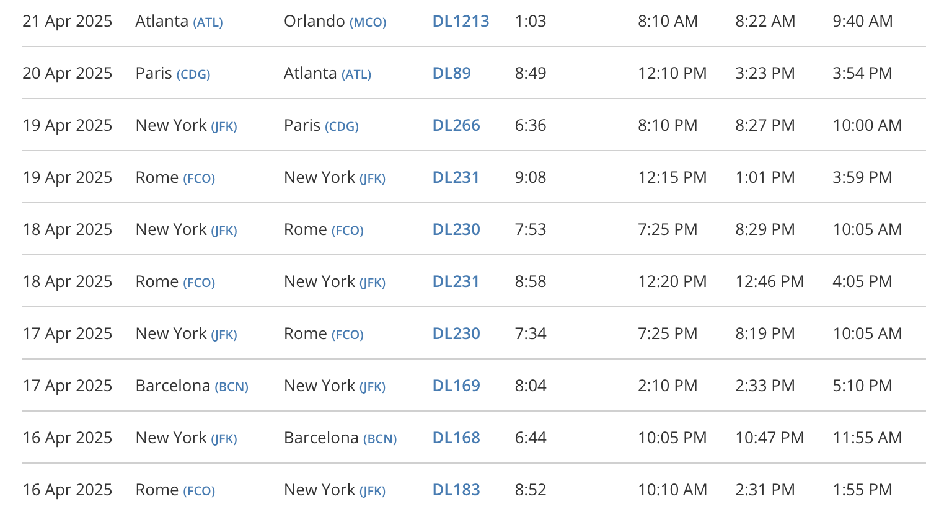Click flight number DL266
This screenshot has width=926, height=512.
[456, 125]
